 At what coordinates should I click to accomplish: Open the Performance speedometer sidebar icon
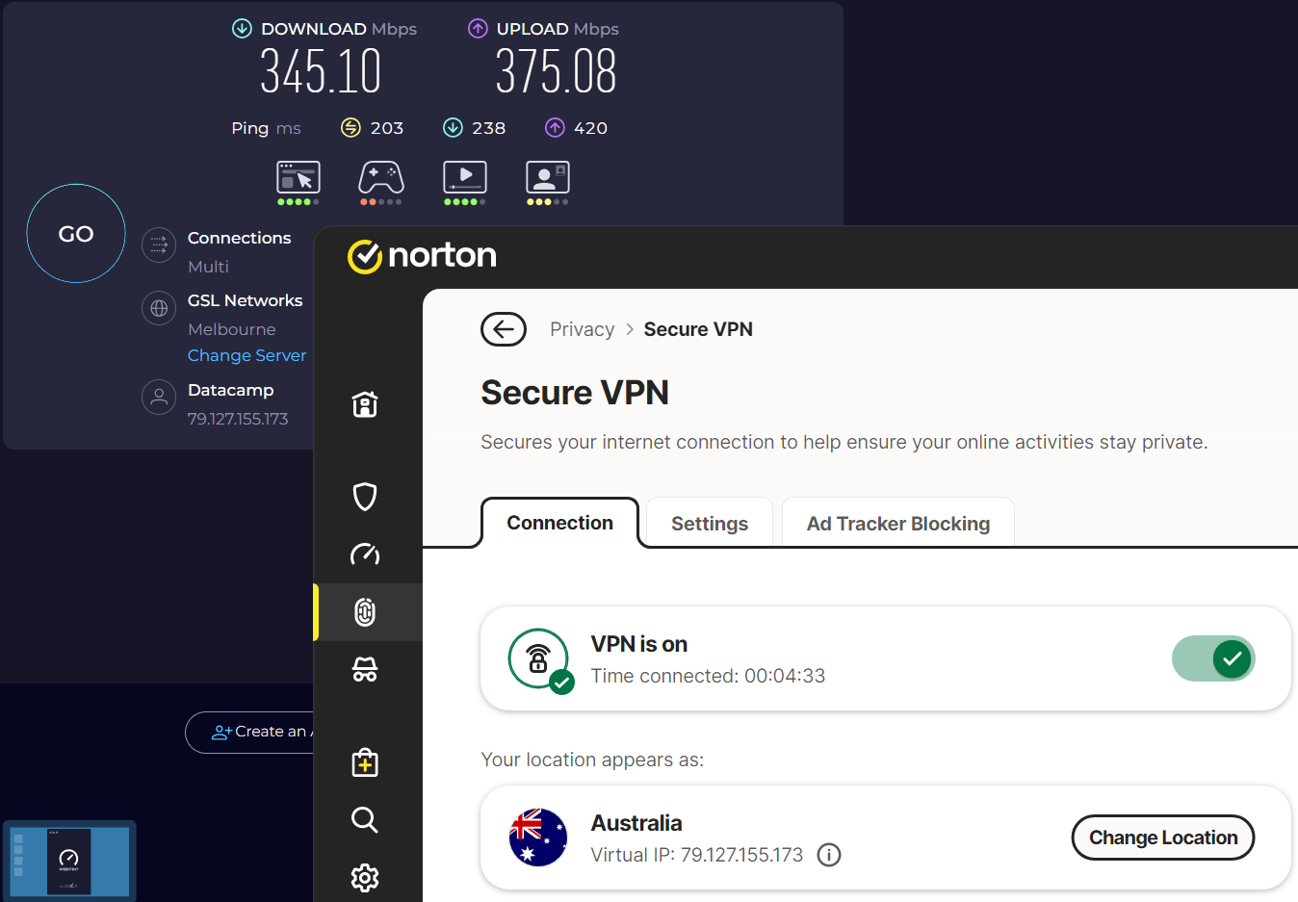click(x=365, y=554)
